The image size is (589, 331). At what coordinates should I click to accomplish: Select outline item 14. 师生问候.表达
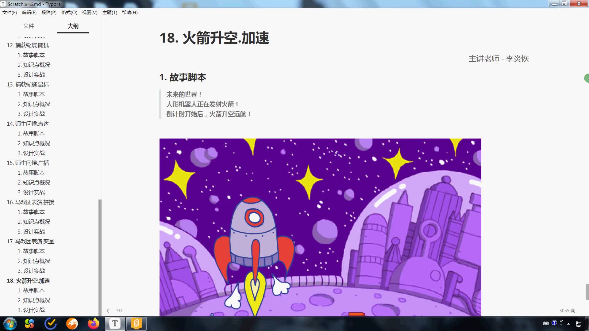pyautogui.click(x=28, y=124)
